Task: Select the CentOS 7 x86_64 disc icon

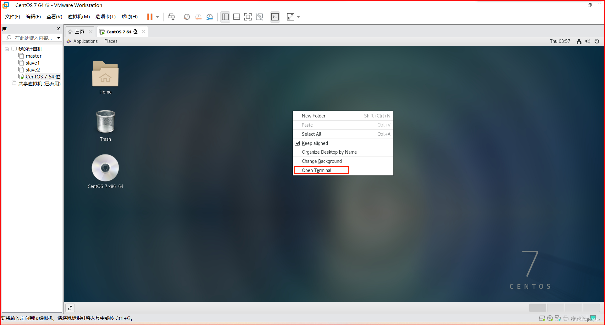Action: click(x=105, y=171)
